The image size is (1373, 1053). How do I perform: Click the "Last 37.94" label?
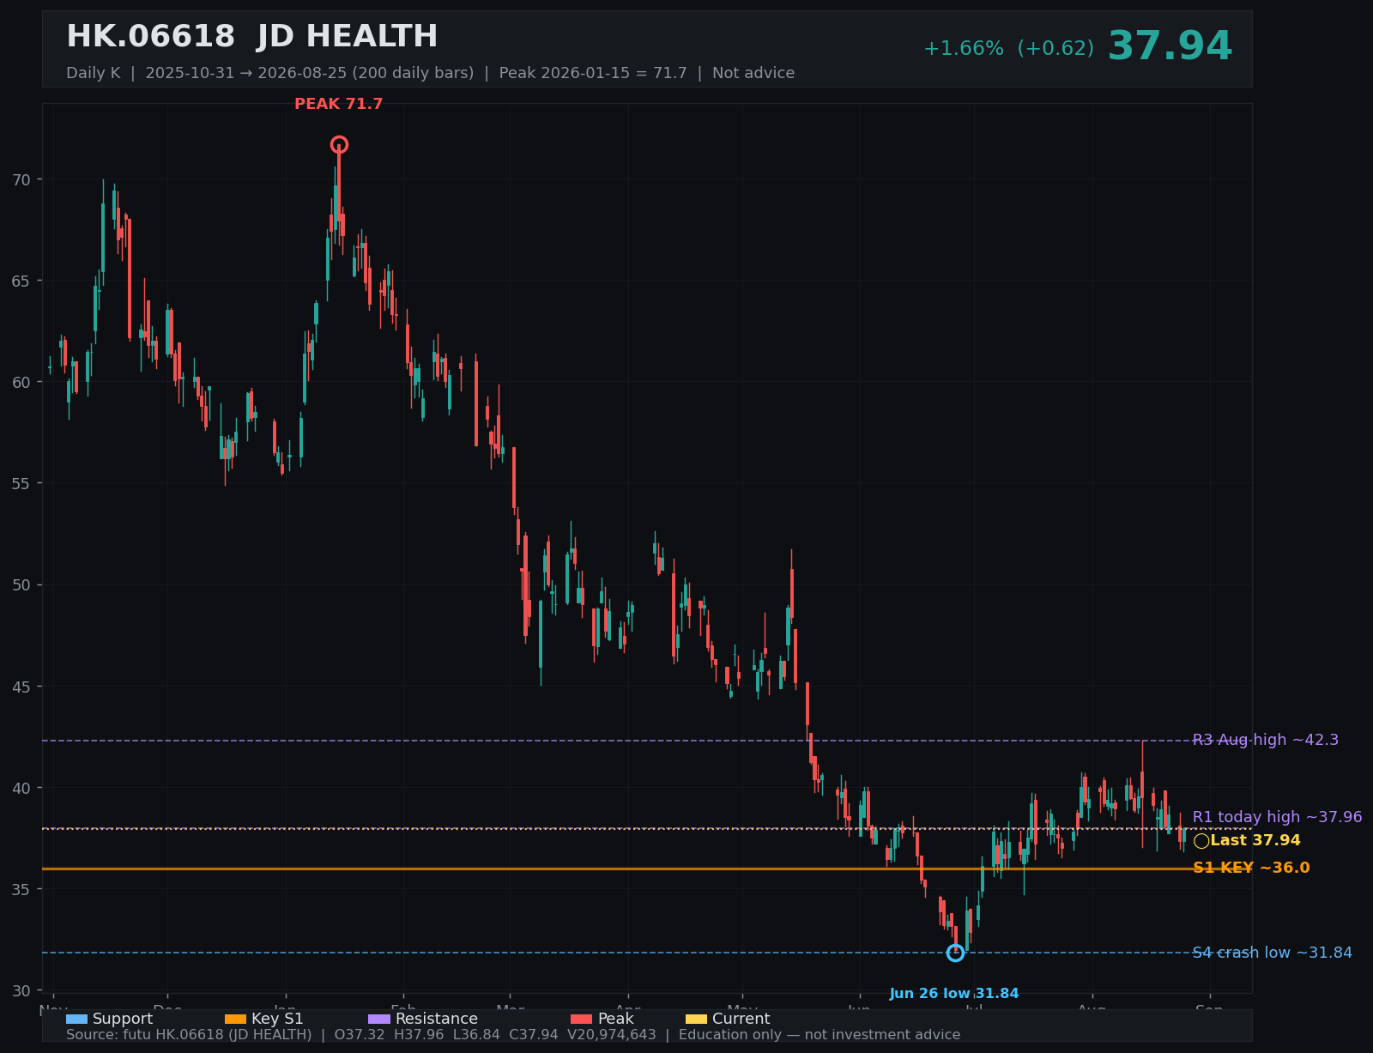[x=1255, y=841]
